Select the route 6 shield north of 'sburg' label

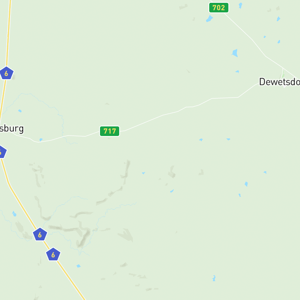coord(6,73)
